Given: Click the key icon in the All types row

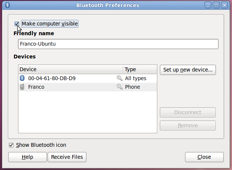Looking at the screenshot, I should (x=120, y=78).
